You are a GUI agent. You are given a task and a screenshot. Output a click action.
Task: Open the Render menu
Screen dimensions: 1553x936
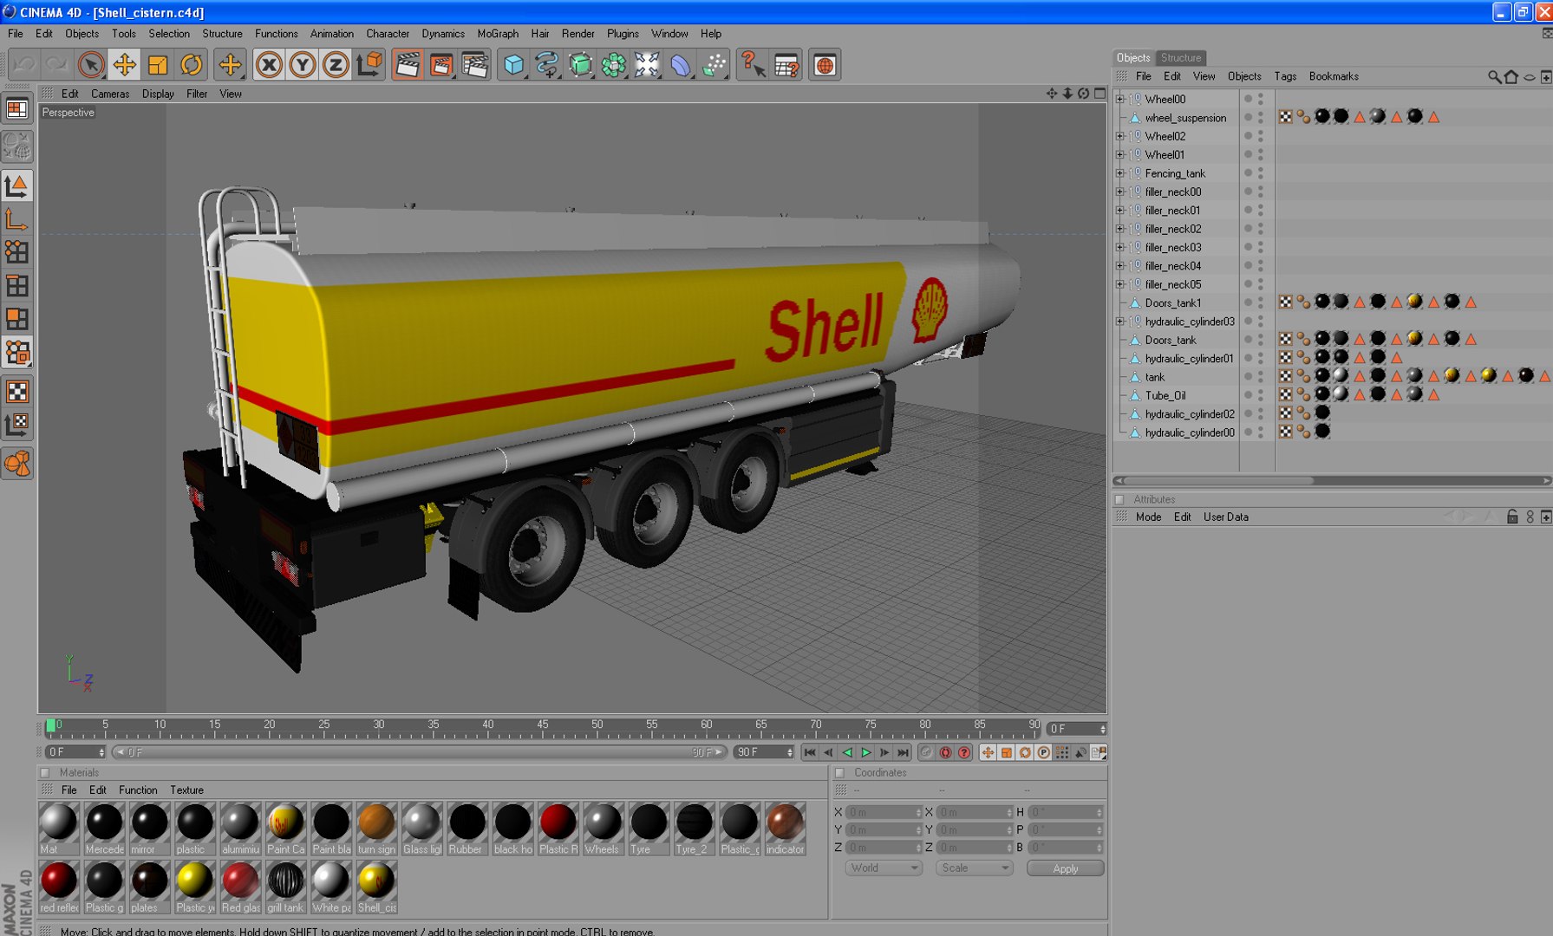(x=577, y=34)
